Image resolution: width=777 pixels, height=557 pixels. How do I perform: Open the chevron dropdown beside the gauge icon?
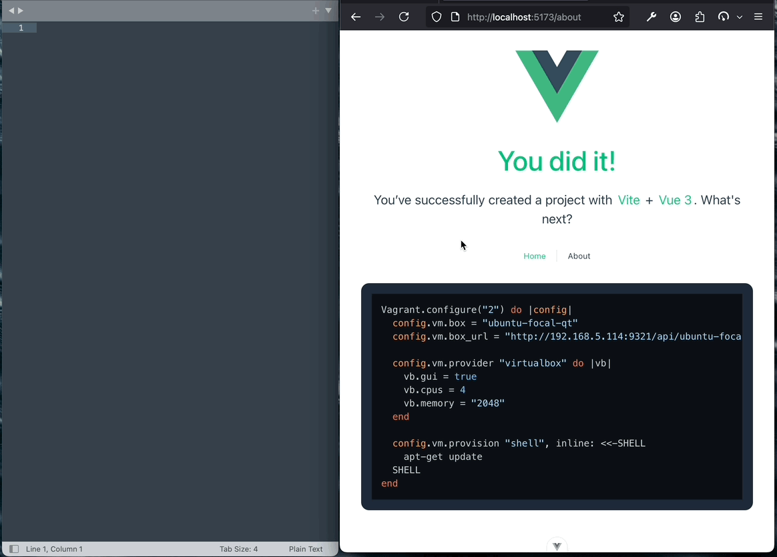(x=739, y=17)
